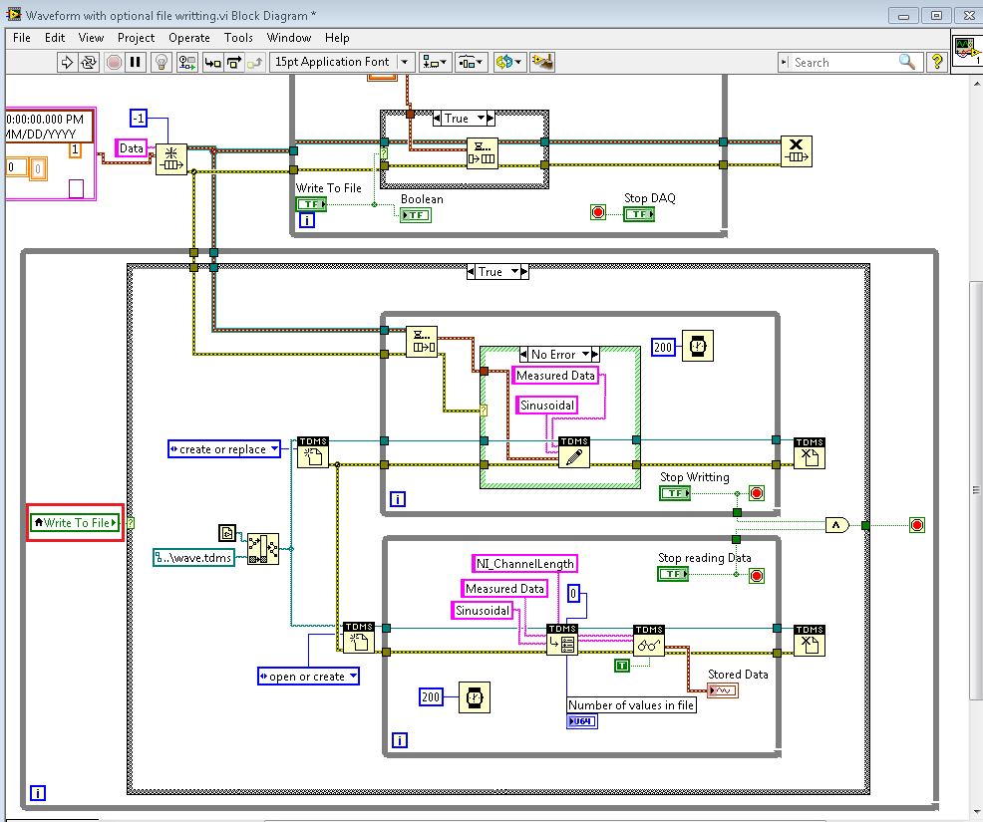The image size is (983, 822).
Task: Click the Build Path function icon
Action: coord(263,549)
